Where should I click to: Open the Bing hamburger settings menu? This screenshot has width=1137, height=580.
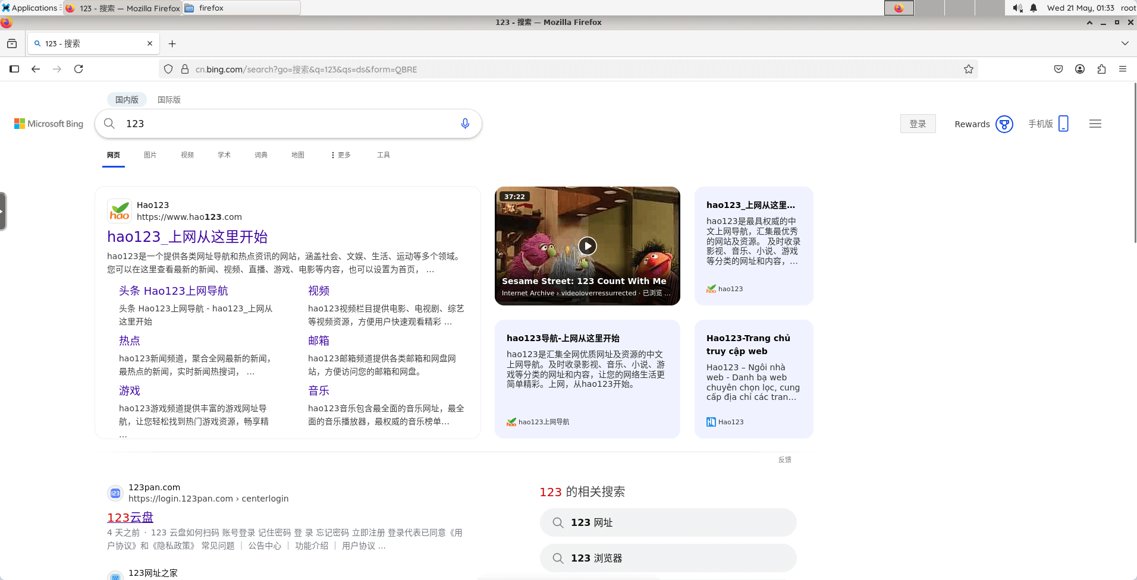point(1095,124)
